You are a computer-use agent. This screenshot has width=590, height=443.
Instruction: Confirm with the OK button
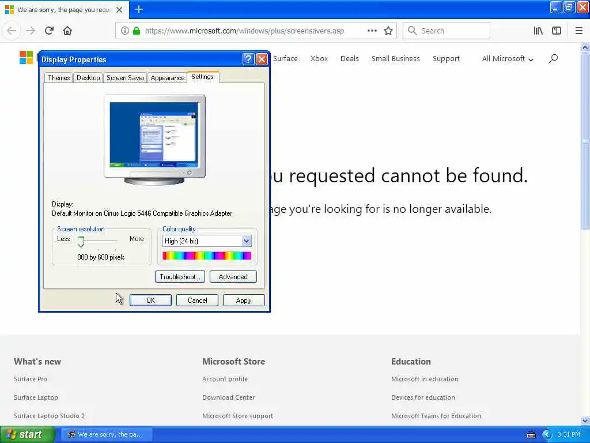coord(150,300)
